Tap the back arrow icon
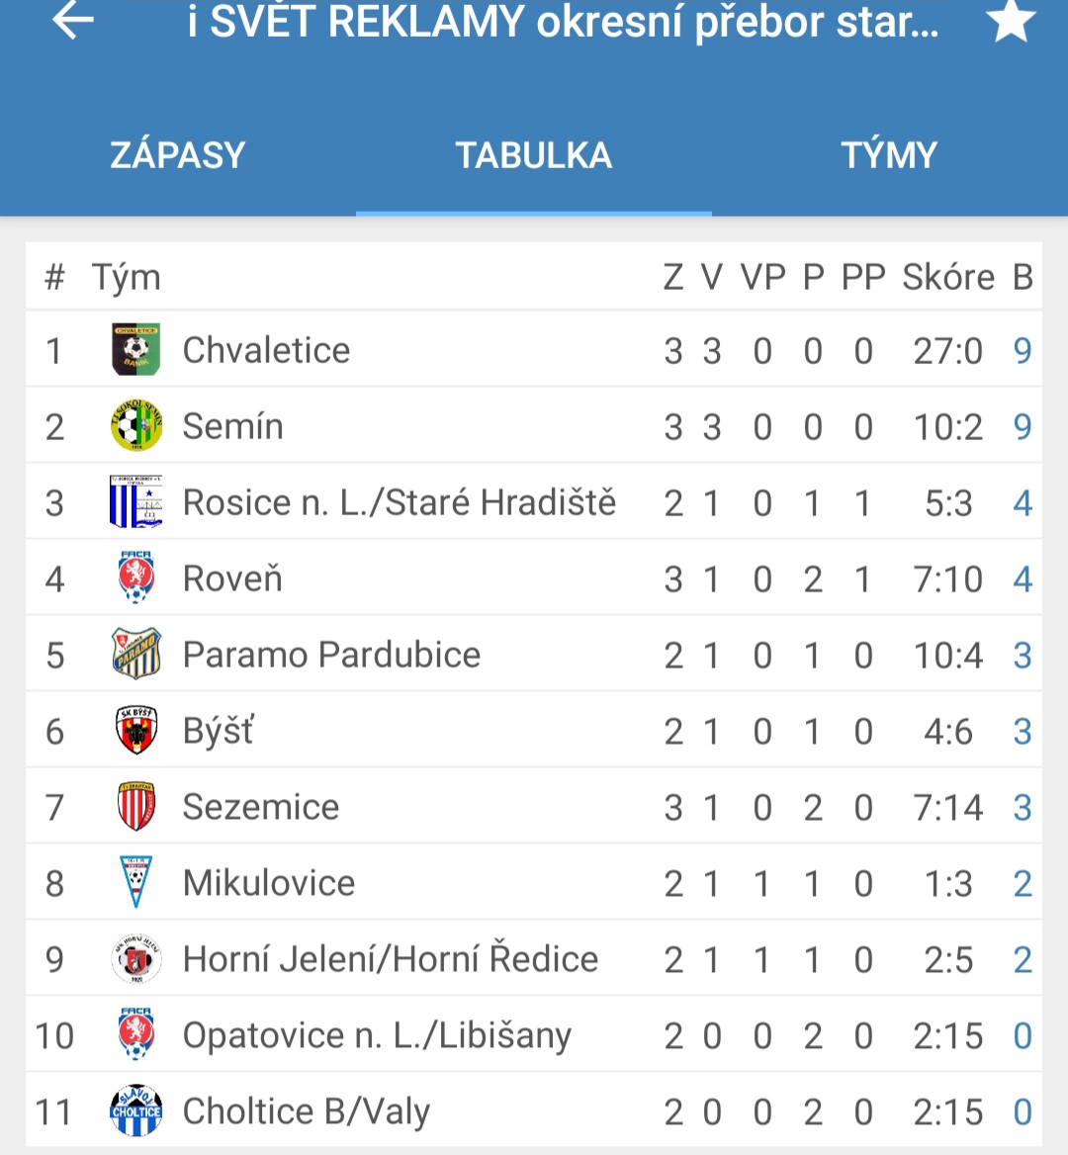 (73, 21)
